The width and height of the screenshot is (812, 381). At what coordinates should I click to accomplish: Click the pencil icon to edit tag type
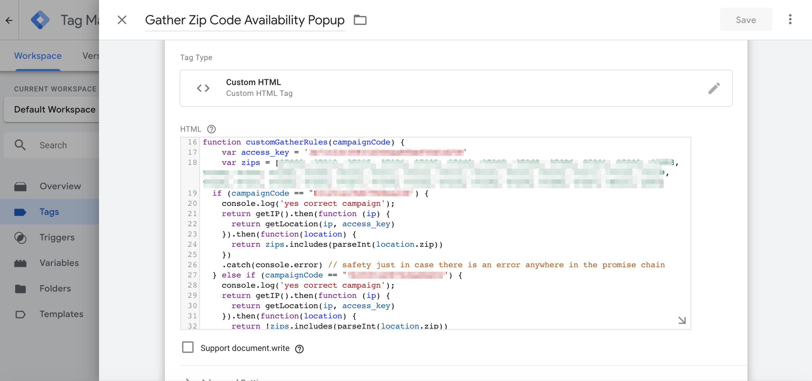(714, 88)
